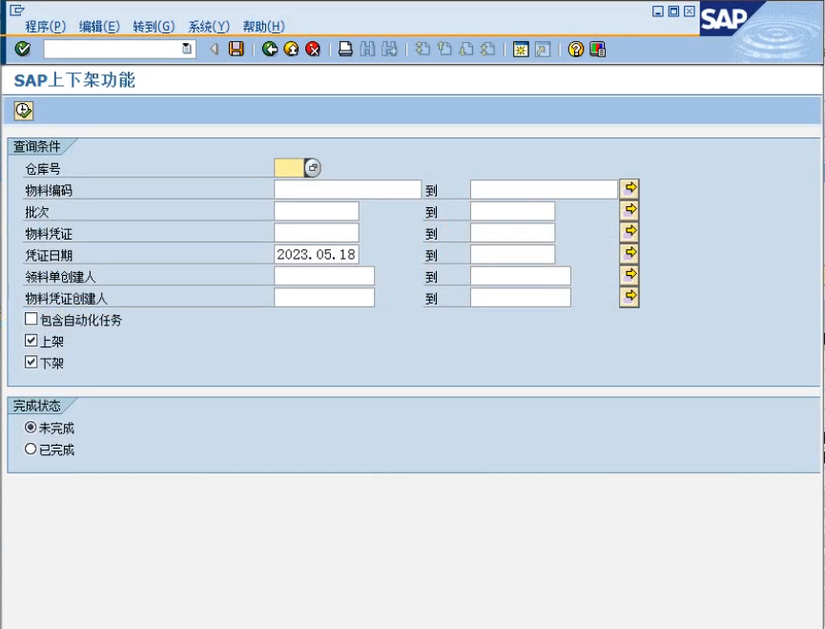This screenshot has width=825, height=629.
Task: Click the red Cancel icon
Action: point(313,49)
